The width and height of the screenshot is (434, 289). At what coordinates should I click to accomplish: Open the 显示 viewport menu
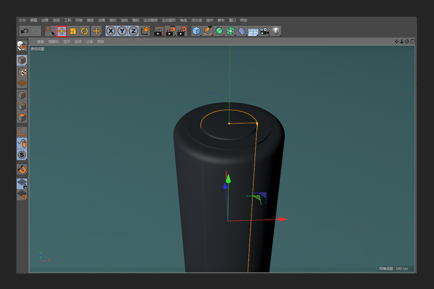tap(66, 42)
